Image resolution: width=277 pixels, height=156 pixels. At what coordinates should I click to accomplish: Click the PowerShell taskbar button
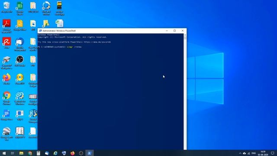(90, 153)
